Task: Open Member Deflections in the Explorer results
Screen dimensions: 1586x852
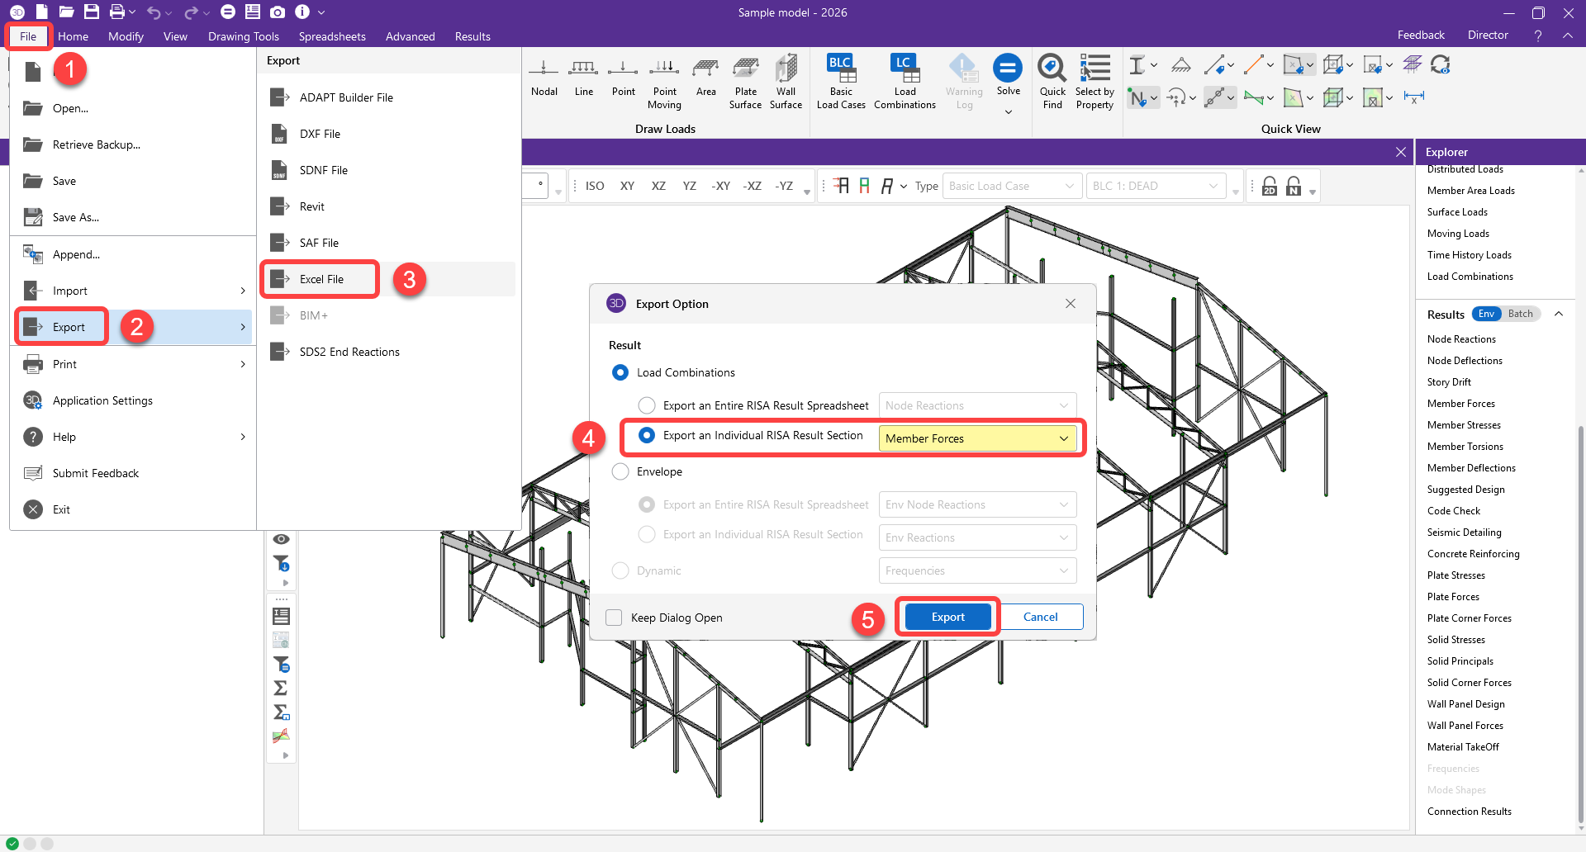Action: coord(1471,468)
